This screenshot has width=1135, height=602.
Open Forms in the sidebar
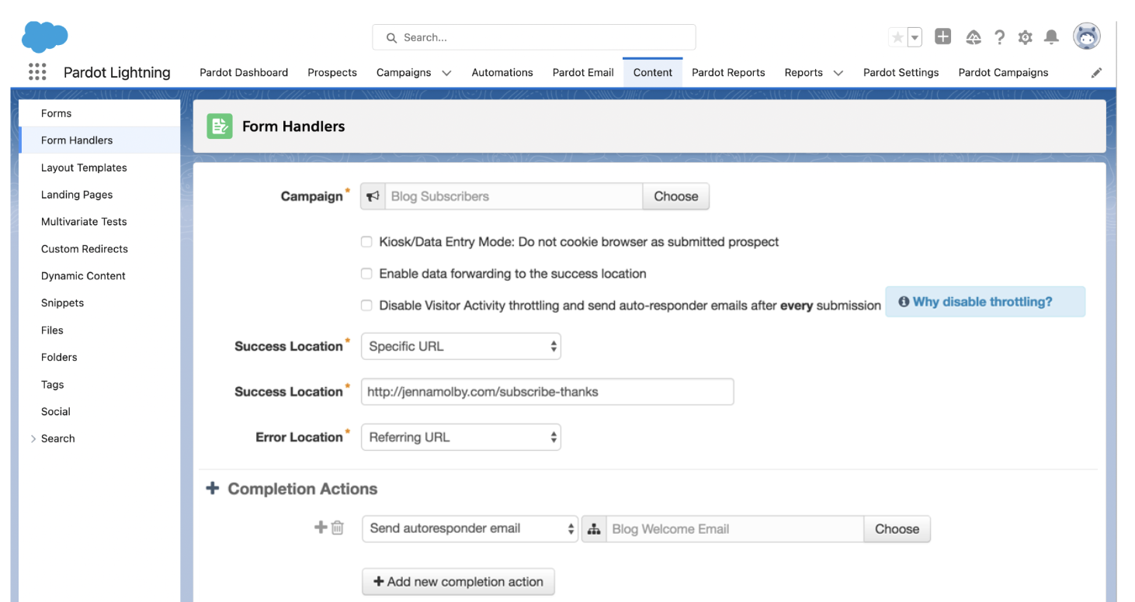tap(99, 113)
